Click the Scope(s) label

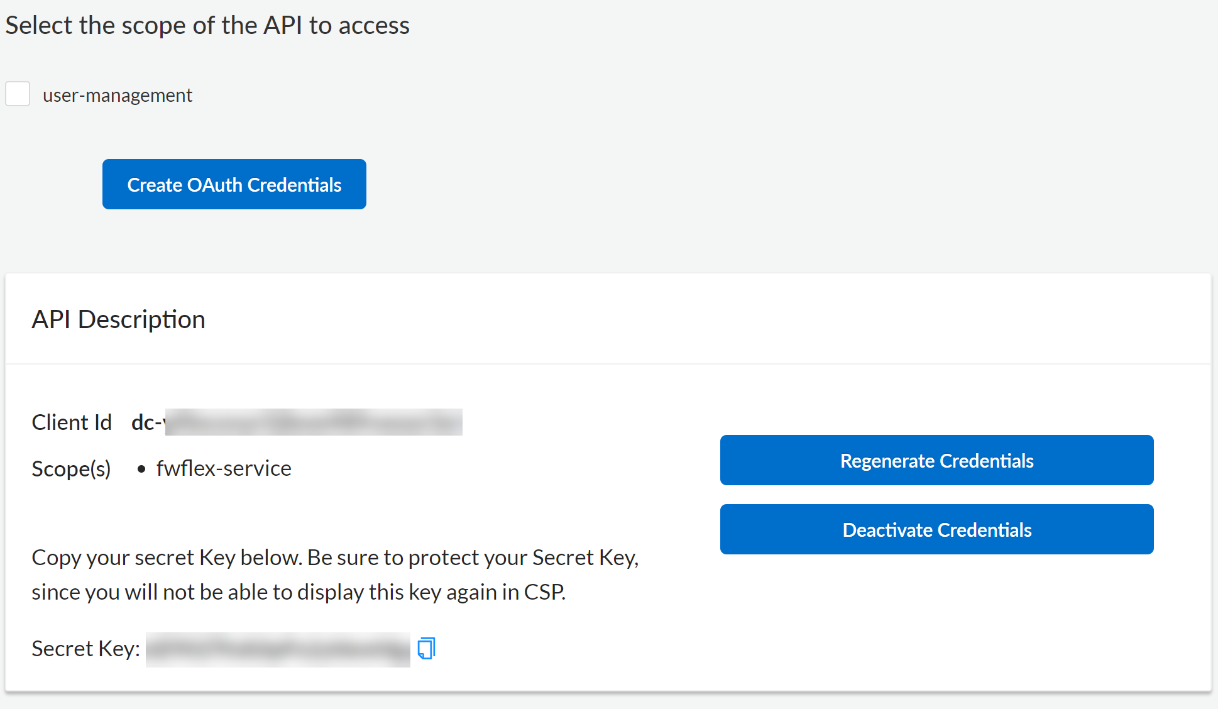[x=71, y=469]
